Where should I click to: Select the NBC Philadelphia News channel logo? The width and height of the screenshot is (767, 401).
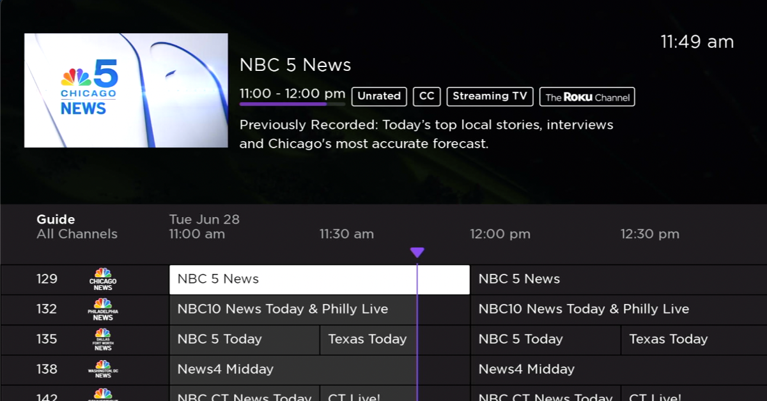pyautogui.click(x=103, y=310)
